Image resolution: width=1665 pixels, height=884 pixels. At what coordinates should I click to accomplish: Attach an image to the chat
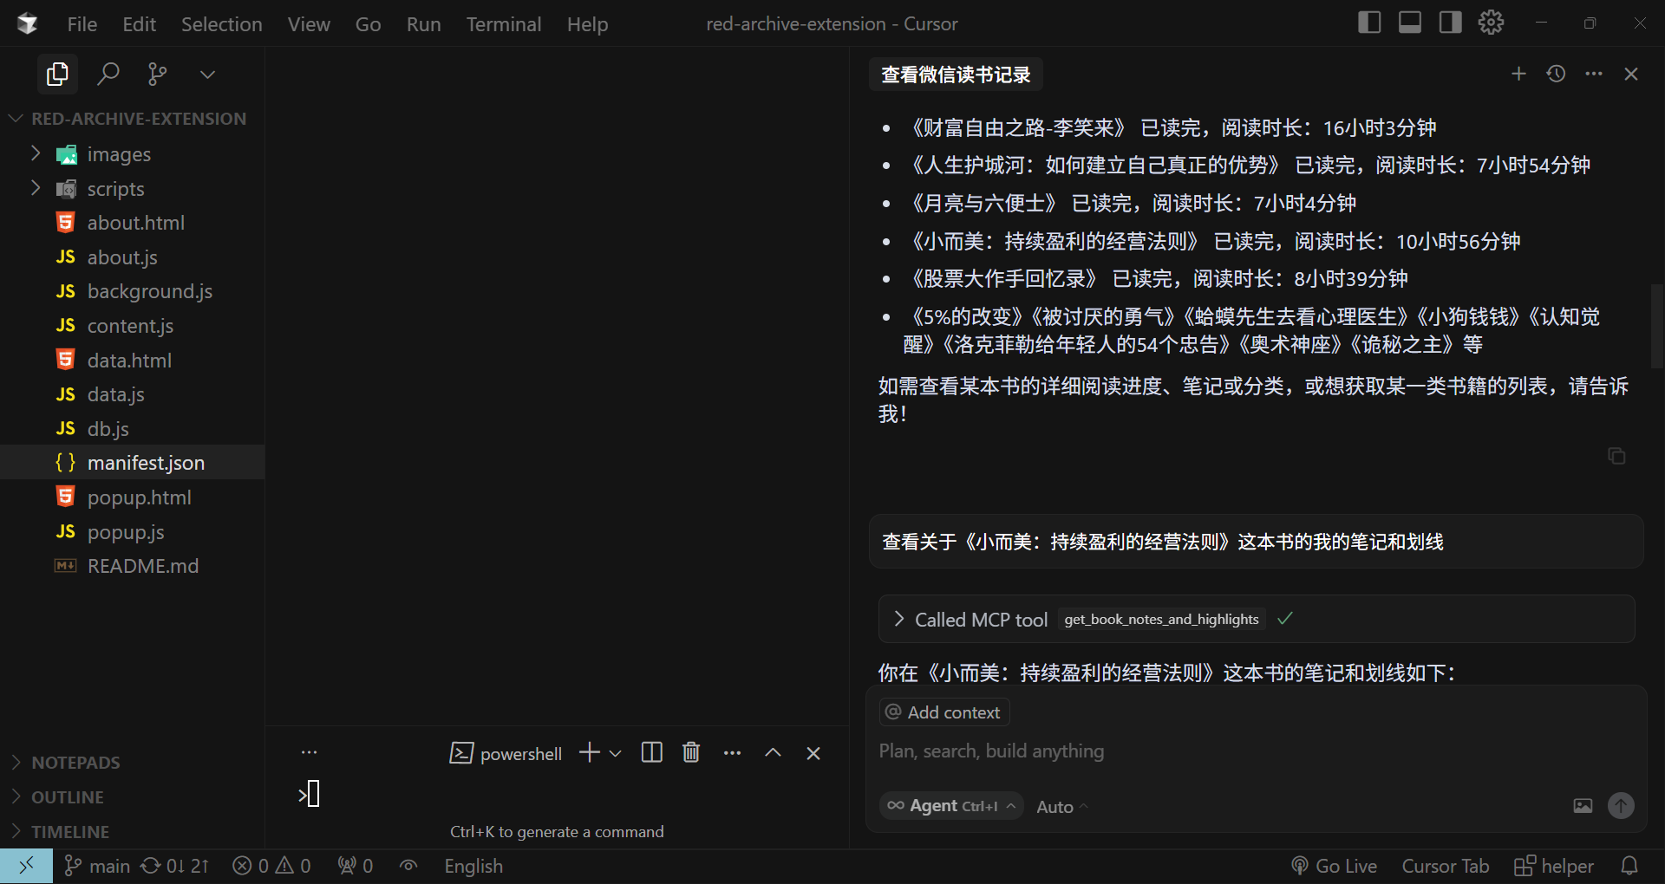pyautogui.click(x=1583, y=806)
